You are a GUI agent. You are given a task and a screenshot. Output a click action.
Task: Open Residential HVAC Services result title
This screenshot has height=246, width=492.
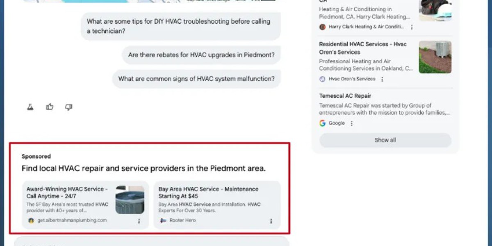(x=363, y=48)
